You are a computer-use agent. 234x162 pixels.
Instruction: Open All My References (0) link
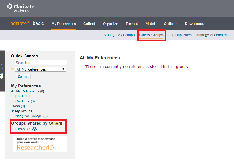(x=28, y=91)
